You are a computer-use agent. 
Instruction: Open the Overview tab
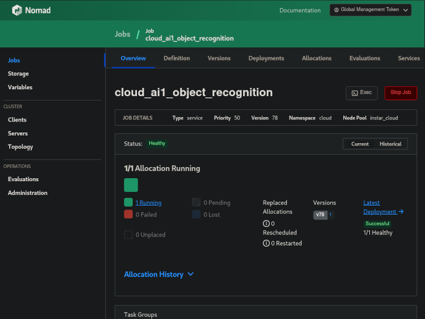click(133, 58)
